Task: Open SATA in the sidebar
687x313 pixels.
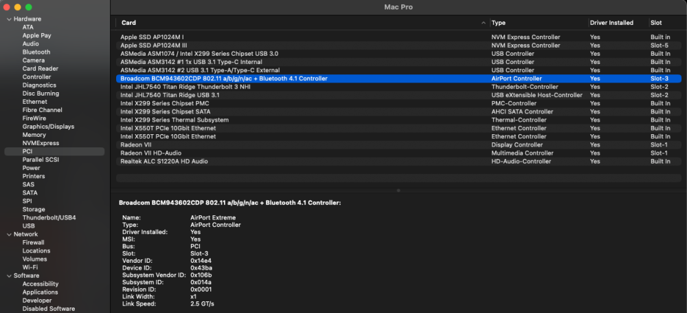Action: [x=30, y=193]
